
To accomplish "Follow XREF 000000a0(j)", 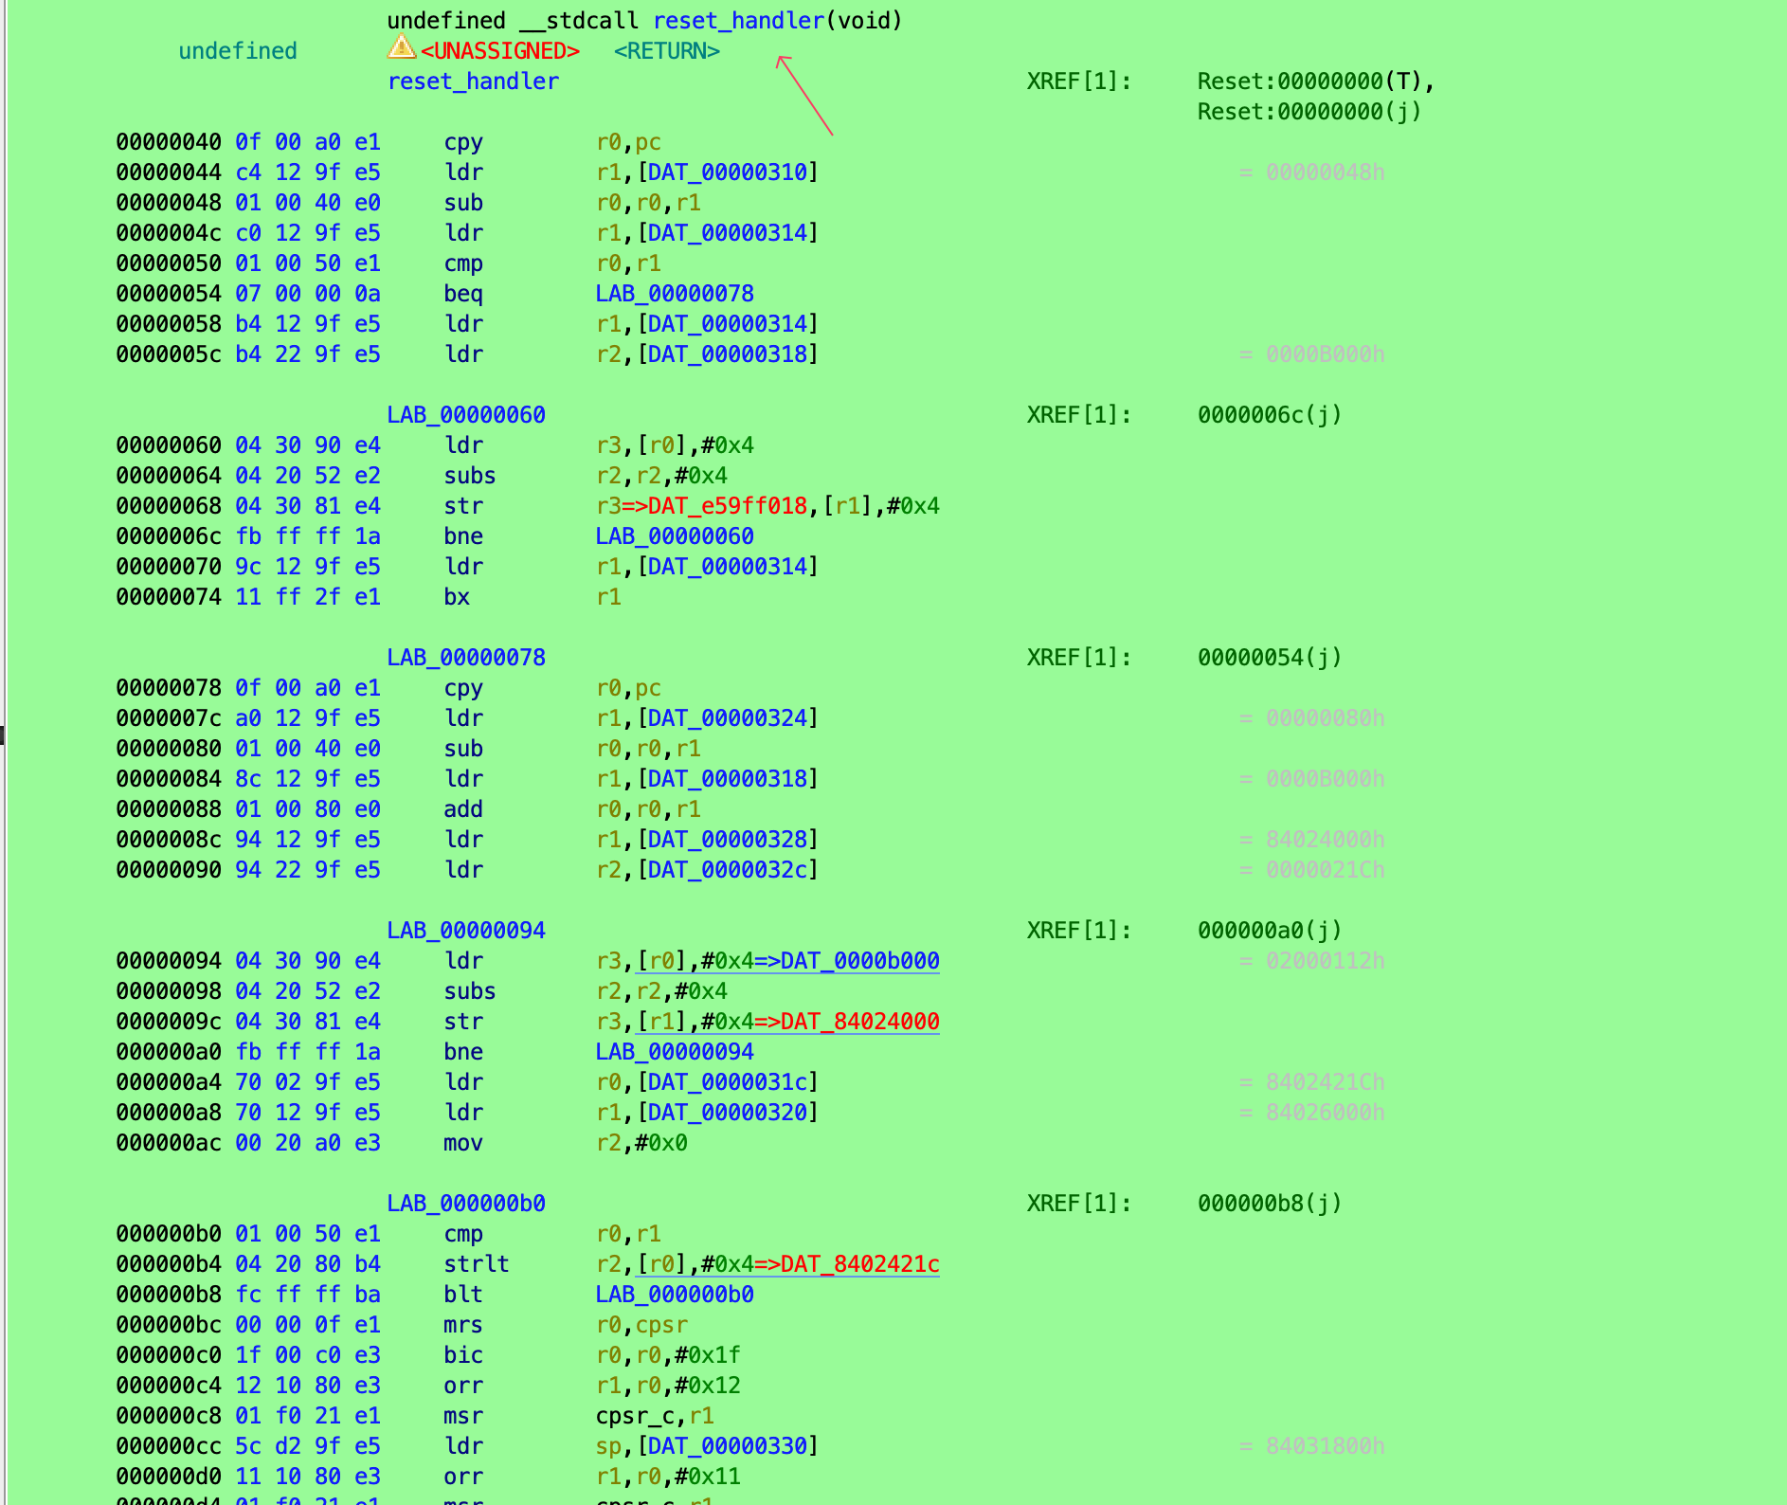I will 1270,931.
